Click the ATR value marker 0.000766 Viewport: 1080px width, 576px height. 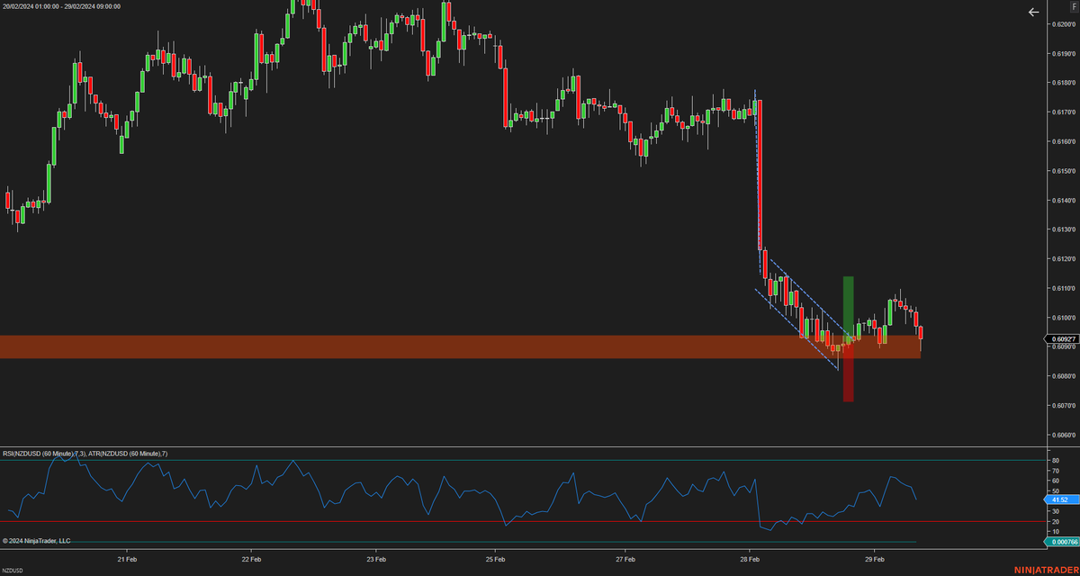(1061, 542)
